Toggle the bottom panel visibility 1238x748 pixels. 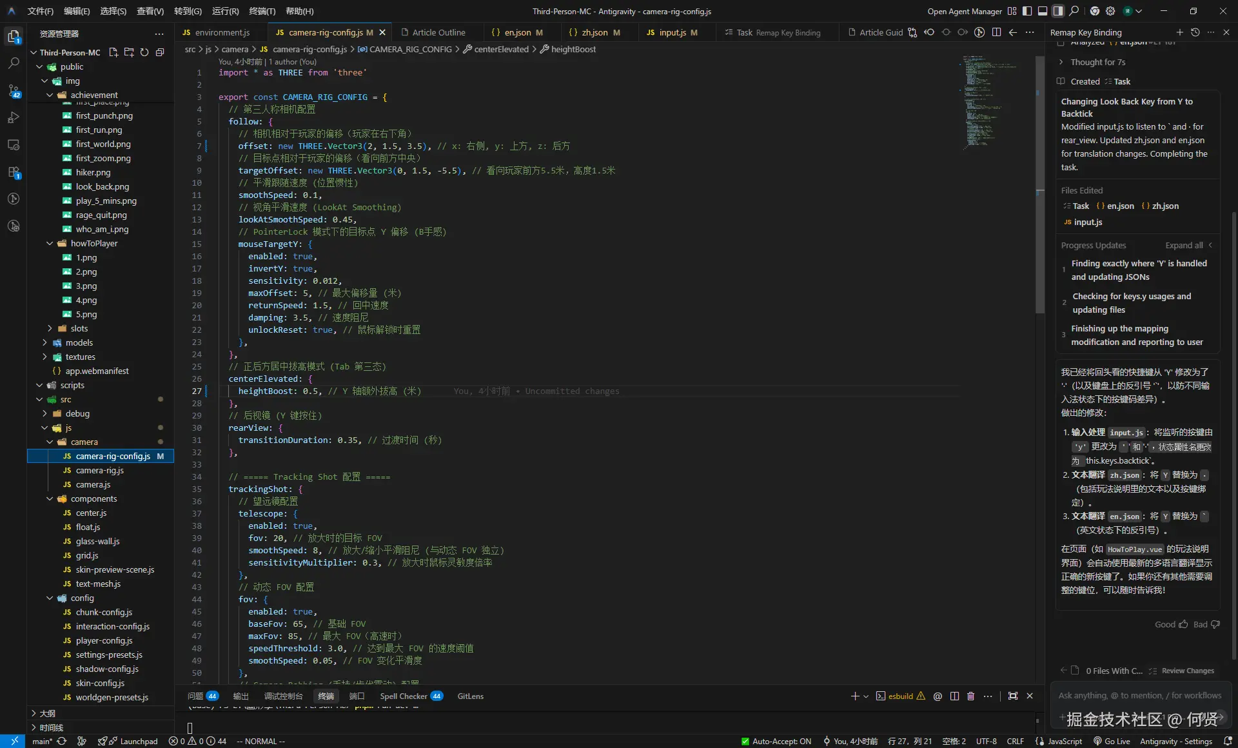click(1043, 11)
